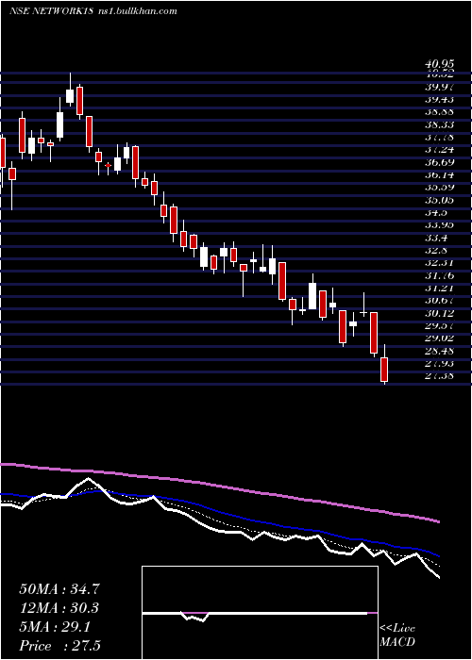This screenshot has width=472, height=660.
Task: Select the 33.4 price level label
Action: click(x=436, y=238)
